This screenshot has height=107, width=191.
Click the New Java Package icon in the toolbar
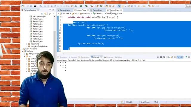tap(98, 6)
